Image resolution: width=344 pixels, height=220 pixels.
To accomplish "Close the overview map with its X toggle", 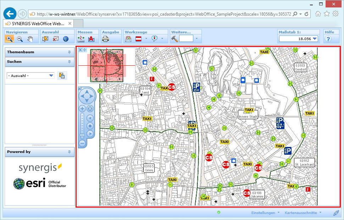I will tap(81, 50).
